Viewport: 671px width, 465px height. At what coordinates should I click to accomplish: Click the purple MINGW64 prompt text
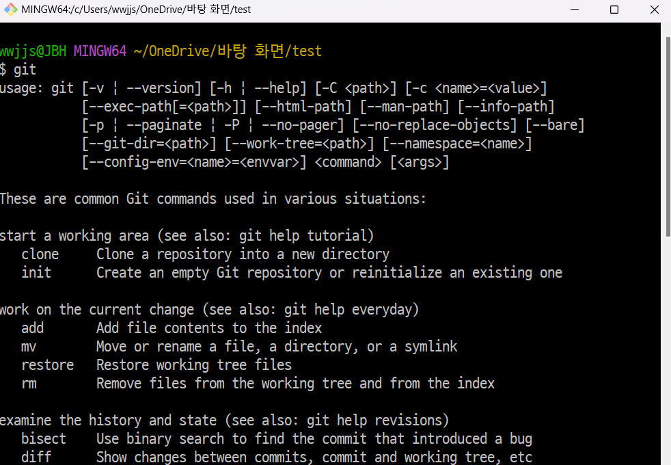(100, 51)
